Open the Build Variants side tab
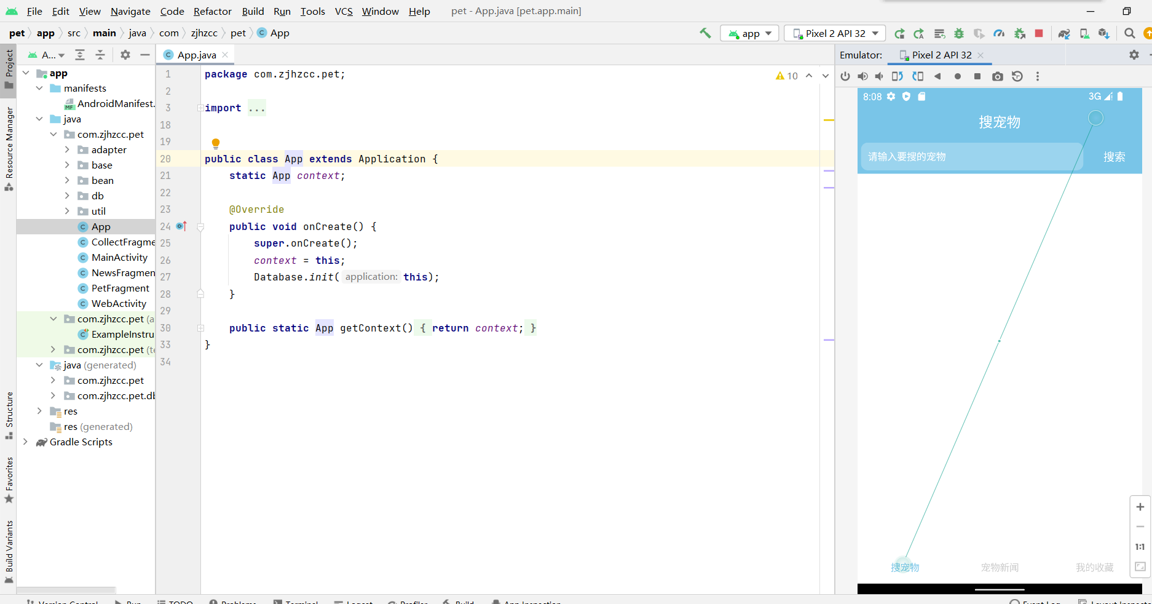The width and height of the screenshot is (1152, 604). [9, 551]
